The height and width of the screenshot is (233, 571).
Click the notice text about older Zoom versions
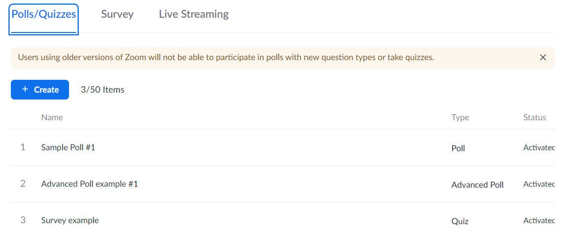(x=226, y=58)
